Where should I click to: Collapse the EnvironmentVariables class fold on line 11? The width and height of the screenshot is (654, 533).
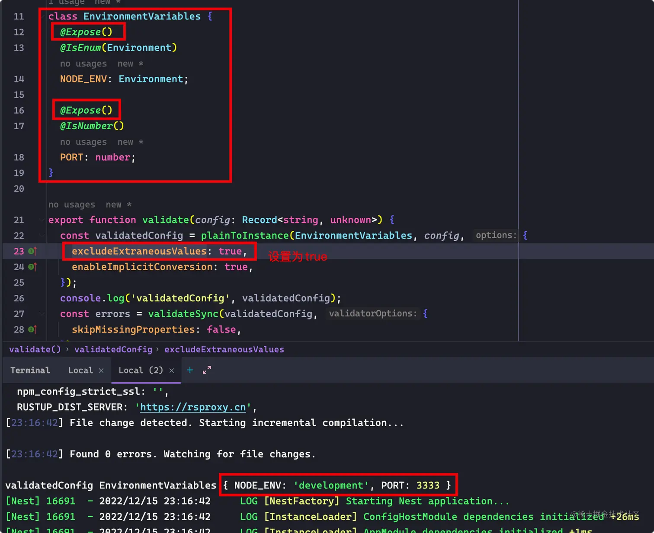point(42,16)
